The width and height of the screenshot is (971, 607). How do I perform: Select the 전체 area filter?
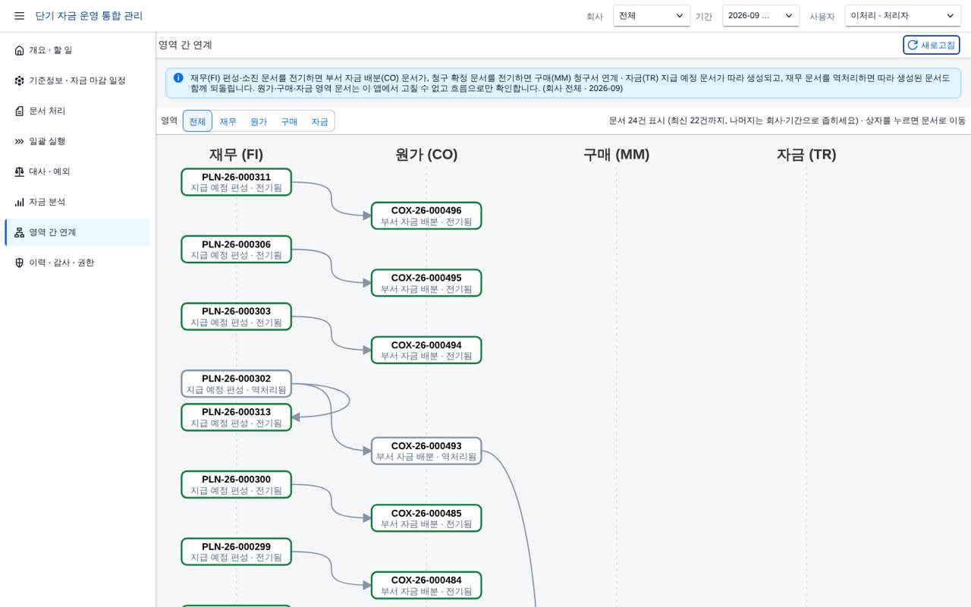(197, 121)
